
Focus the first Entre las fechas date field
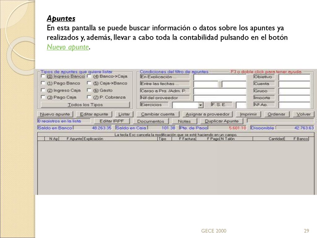[x=206, y=84]
